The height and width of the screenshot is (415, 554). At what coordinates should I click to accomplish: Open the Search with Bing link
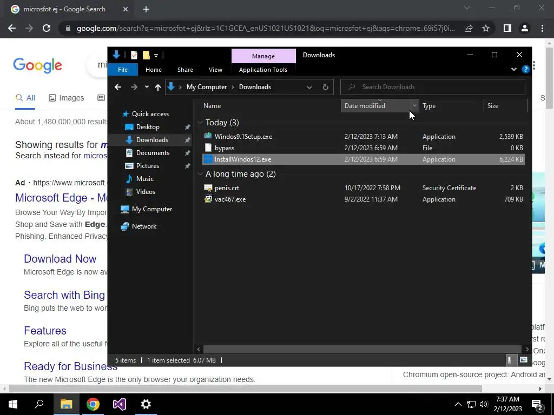64,294
